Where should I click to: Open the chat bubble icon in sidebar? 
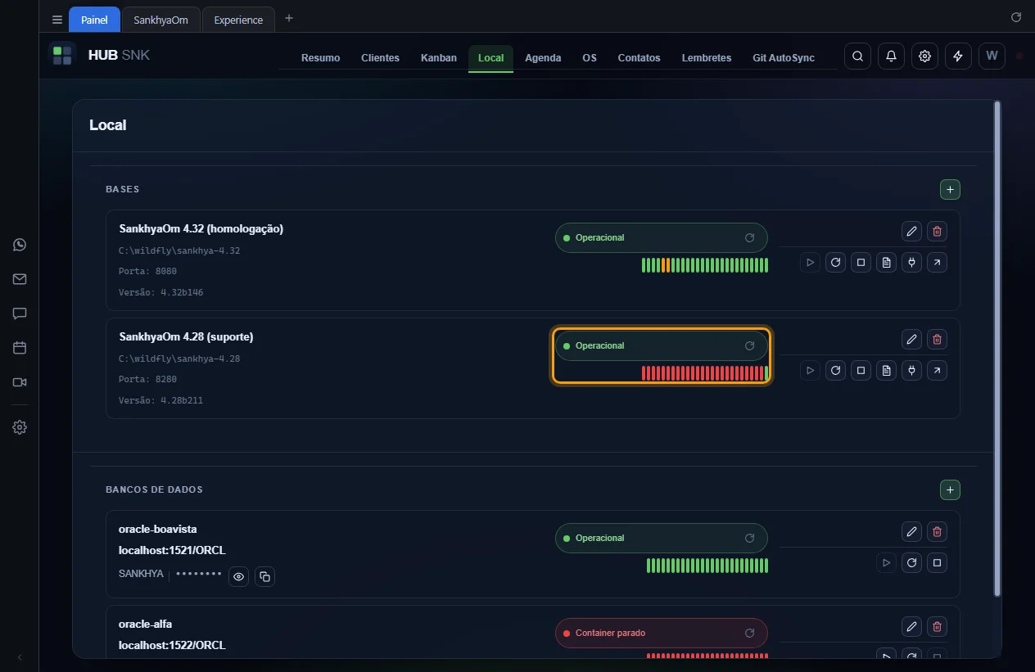(20, 313)
